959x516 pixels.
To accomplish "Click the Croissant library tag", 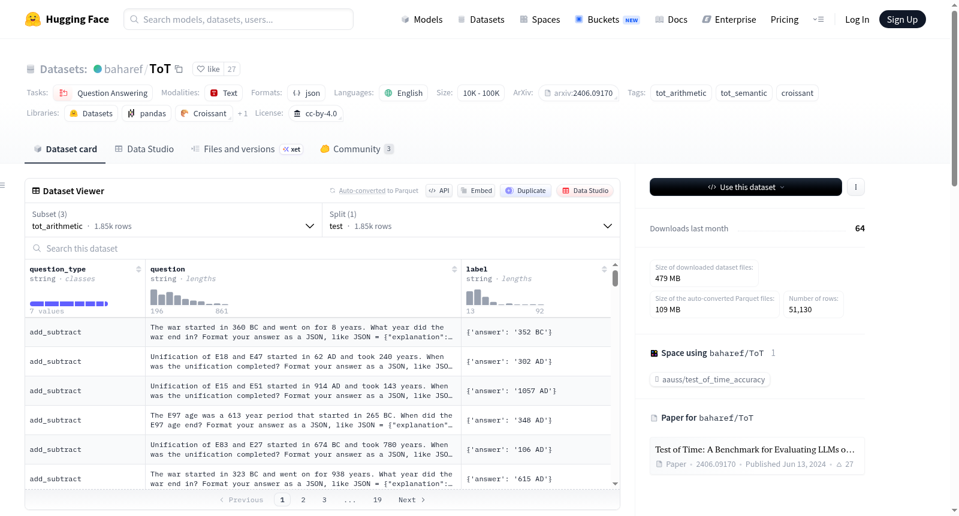I will click(204, 113).
